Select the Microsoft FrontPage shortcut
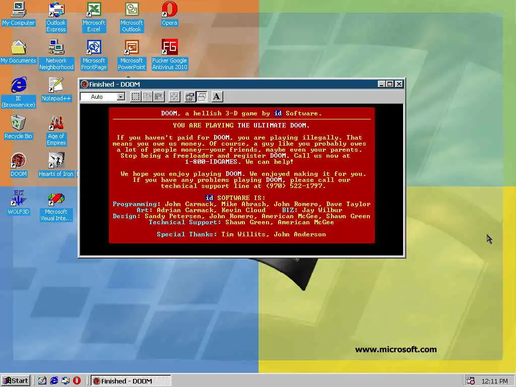Screen dimensions: 516x387 click(x=94, y=55)
